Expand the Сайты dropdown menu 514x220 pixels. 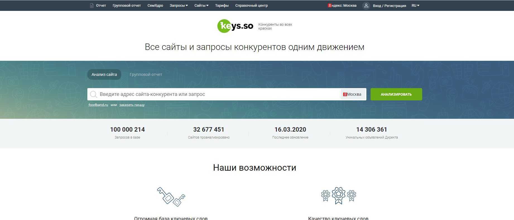[201, 6]
